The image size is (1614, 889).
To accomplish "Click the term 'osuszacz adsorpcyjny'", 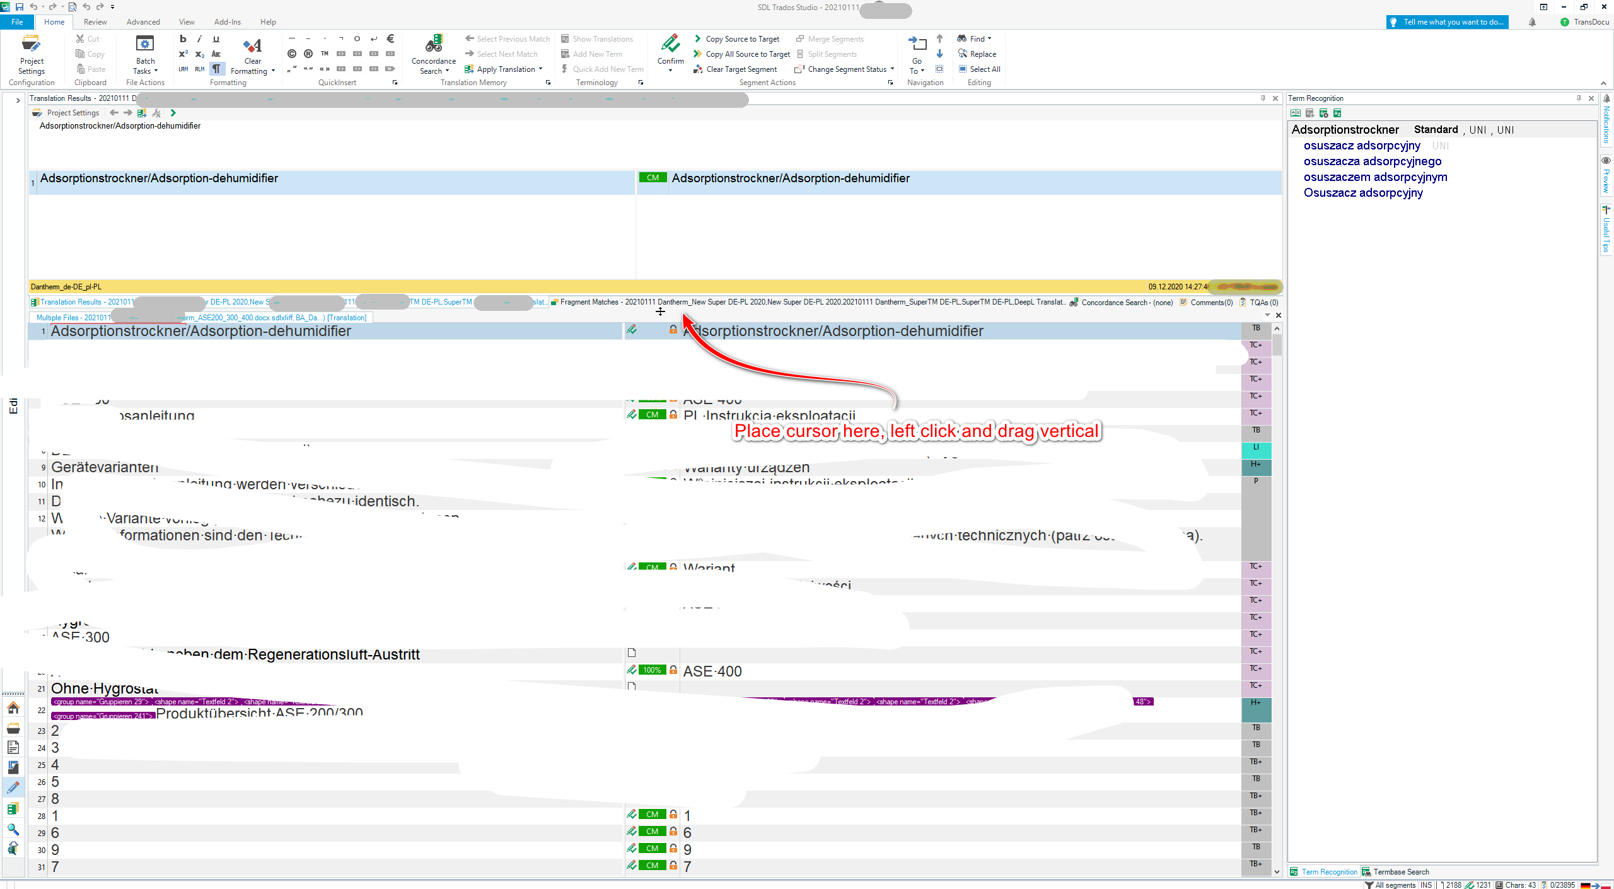I will [x=1362, y=146].
